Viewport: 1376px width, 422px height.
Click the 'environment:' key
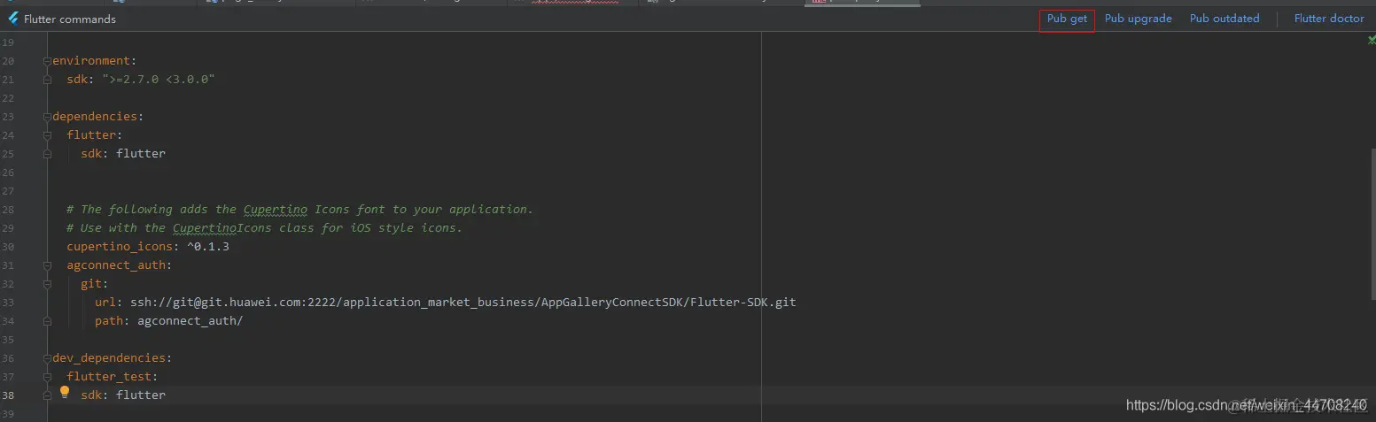click(95, 61)
